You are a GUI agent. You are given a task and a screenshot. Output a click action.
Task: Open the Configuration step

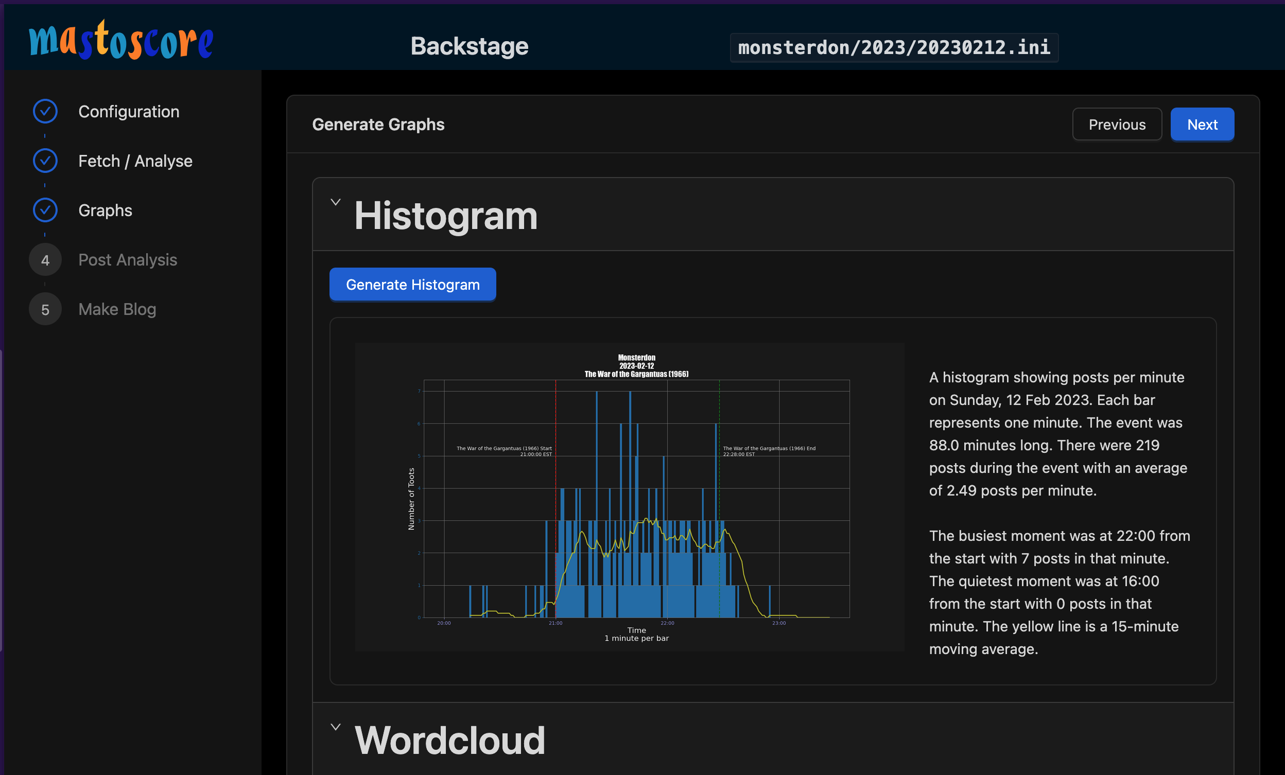tap(129, 112)
